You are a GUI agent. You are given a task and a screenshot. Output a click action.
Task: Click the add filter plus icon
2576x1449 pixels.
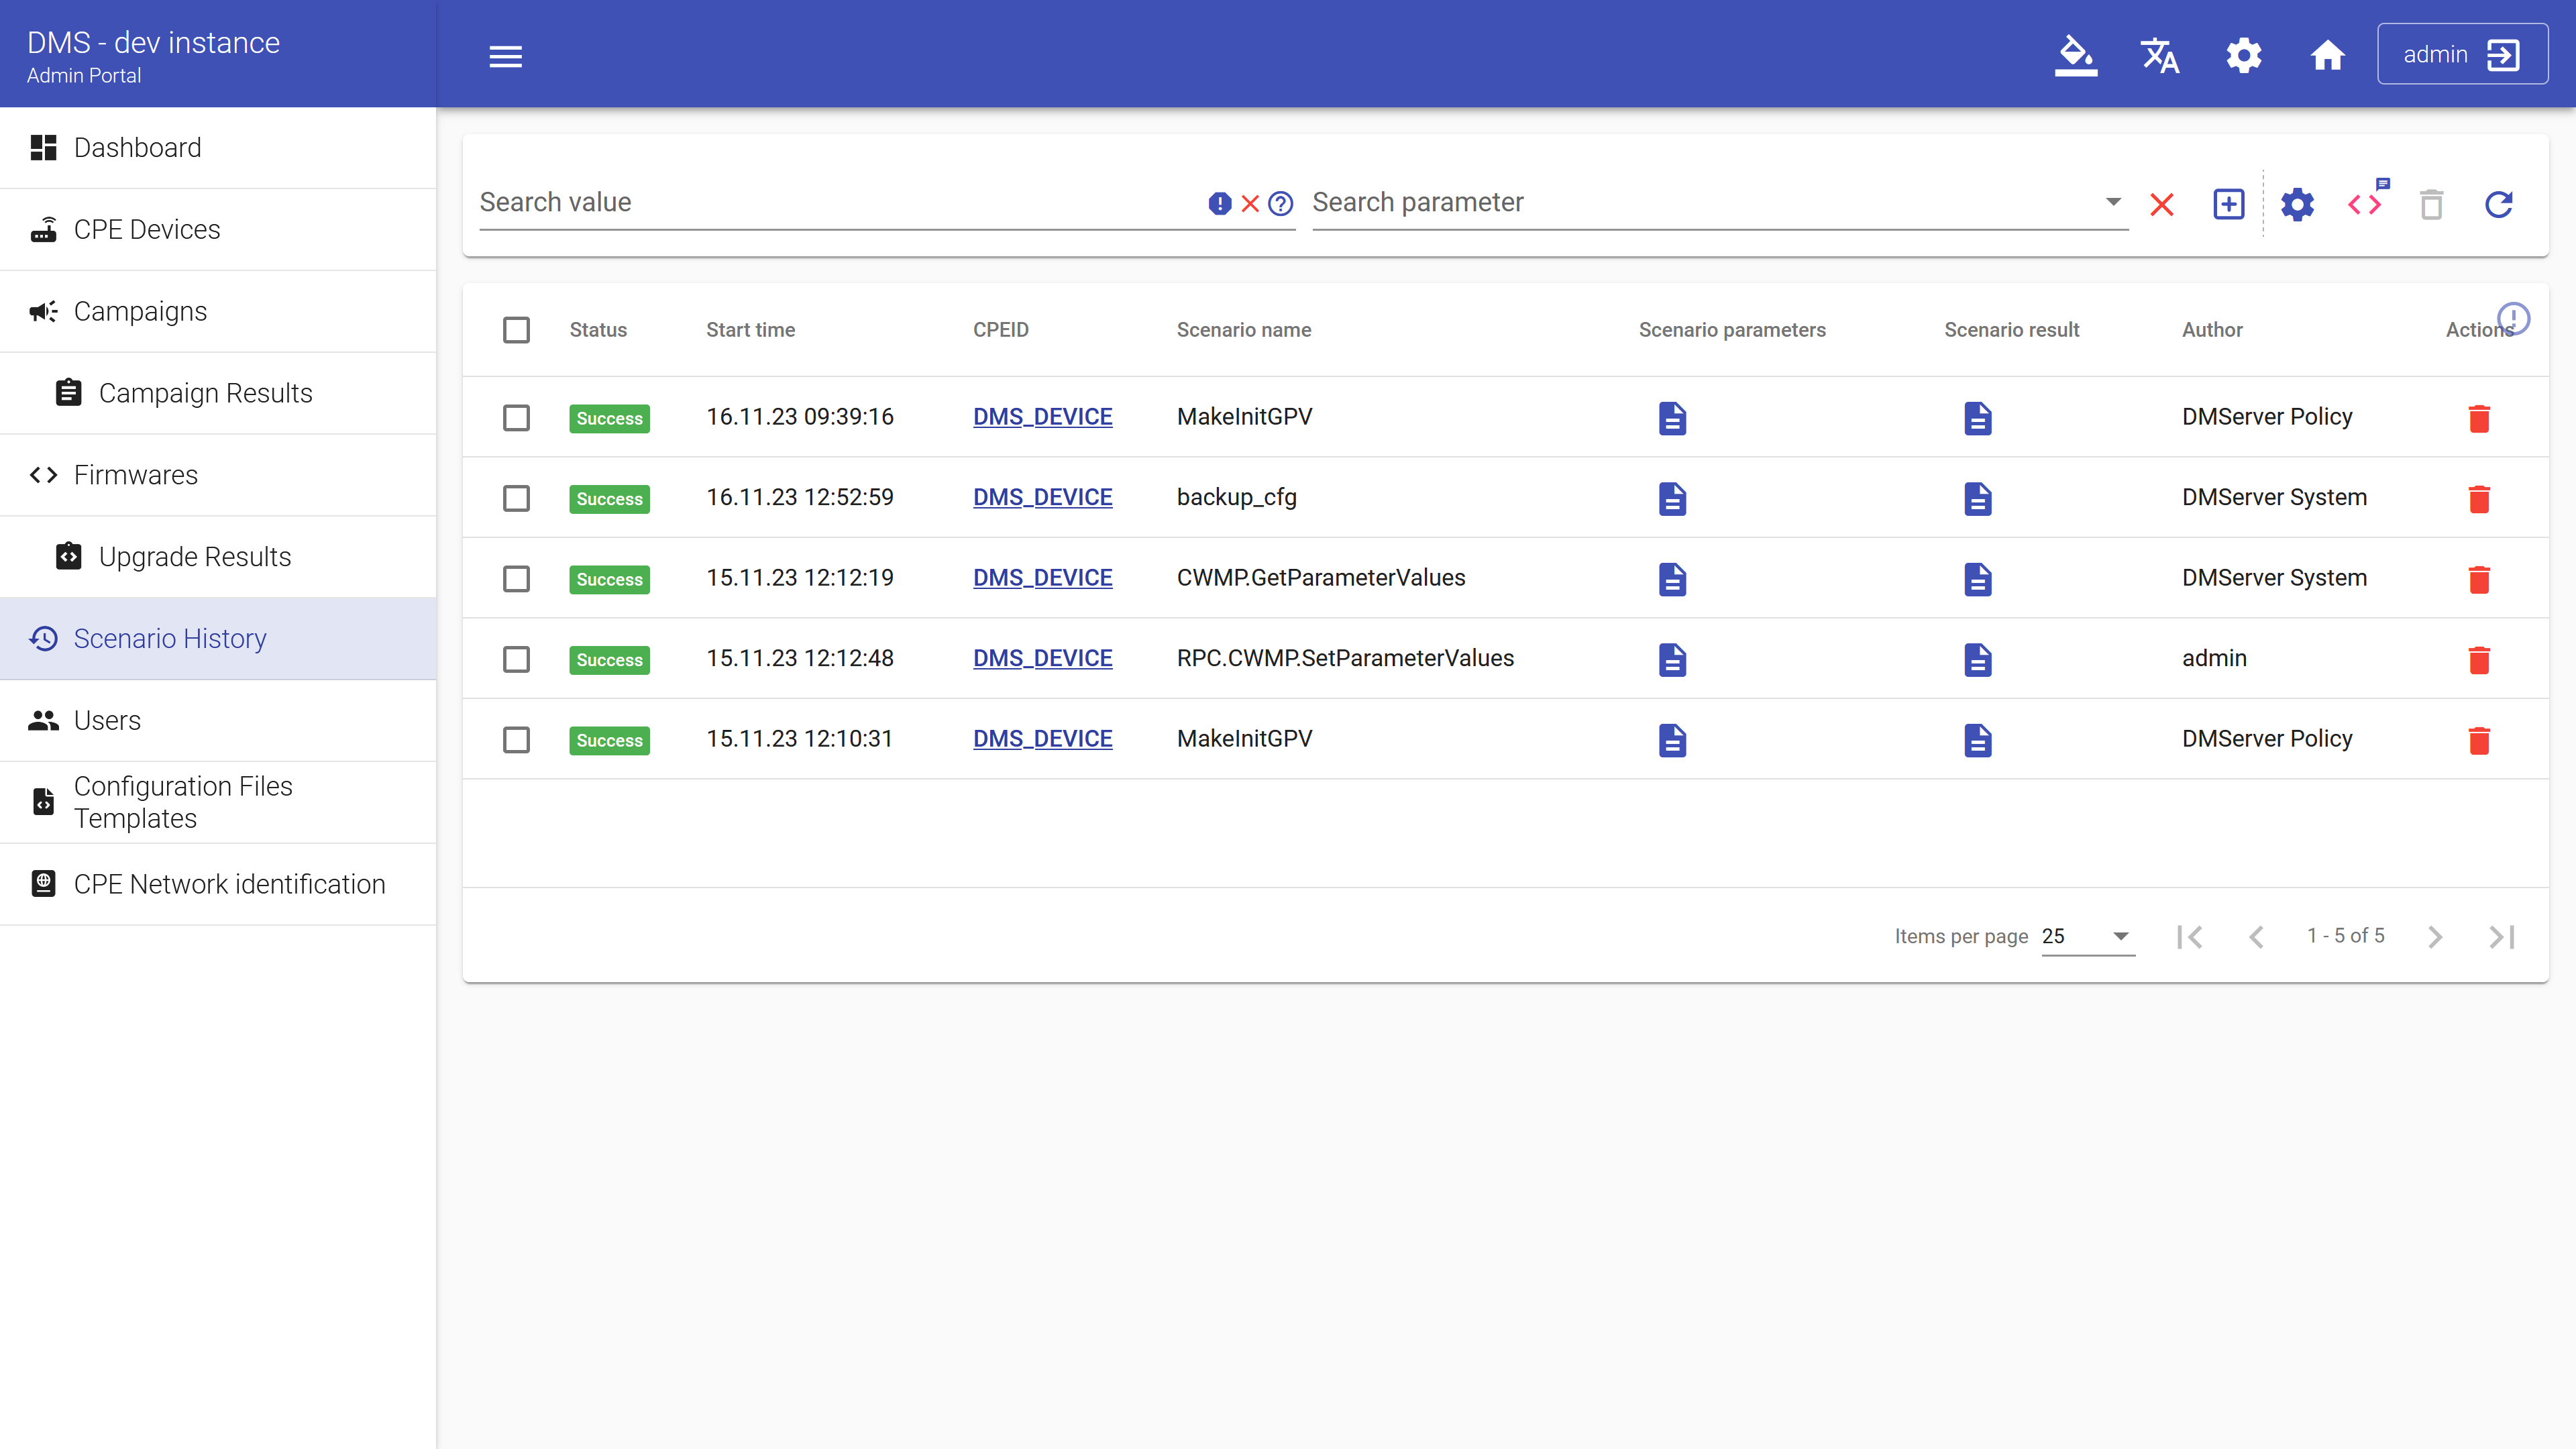point(2228,204)
